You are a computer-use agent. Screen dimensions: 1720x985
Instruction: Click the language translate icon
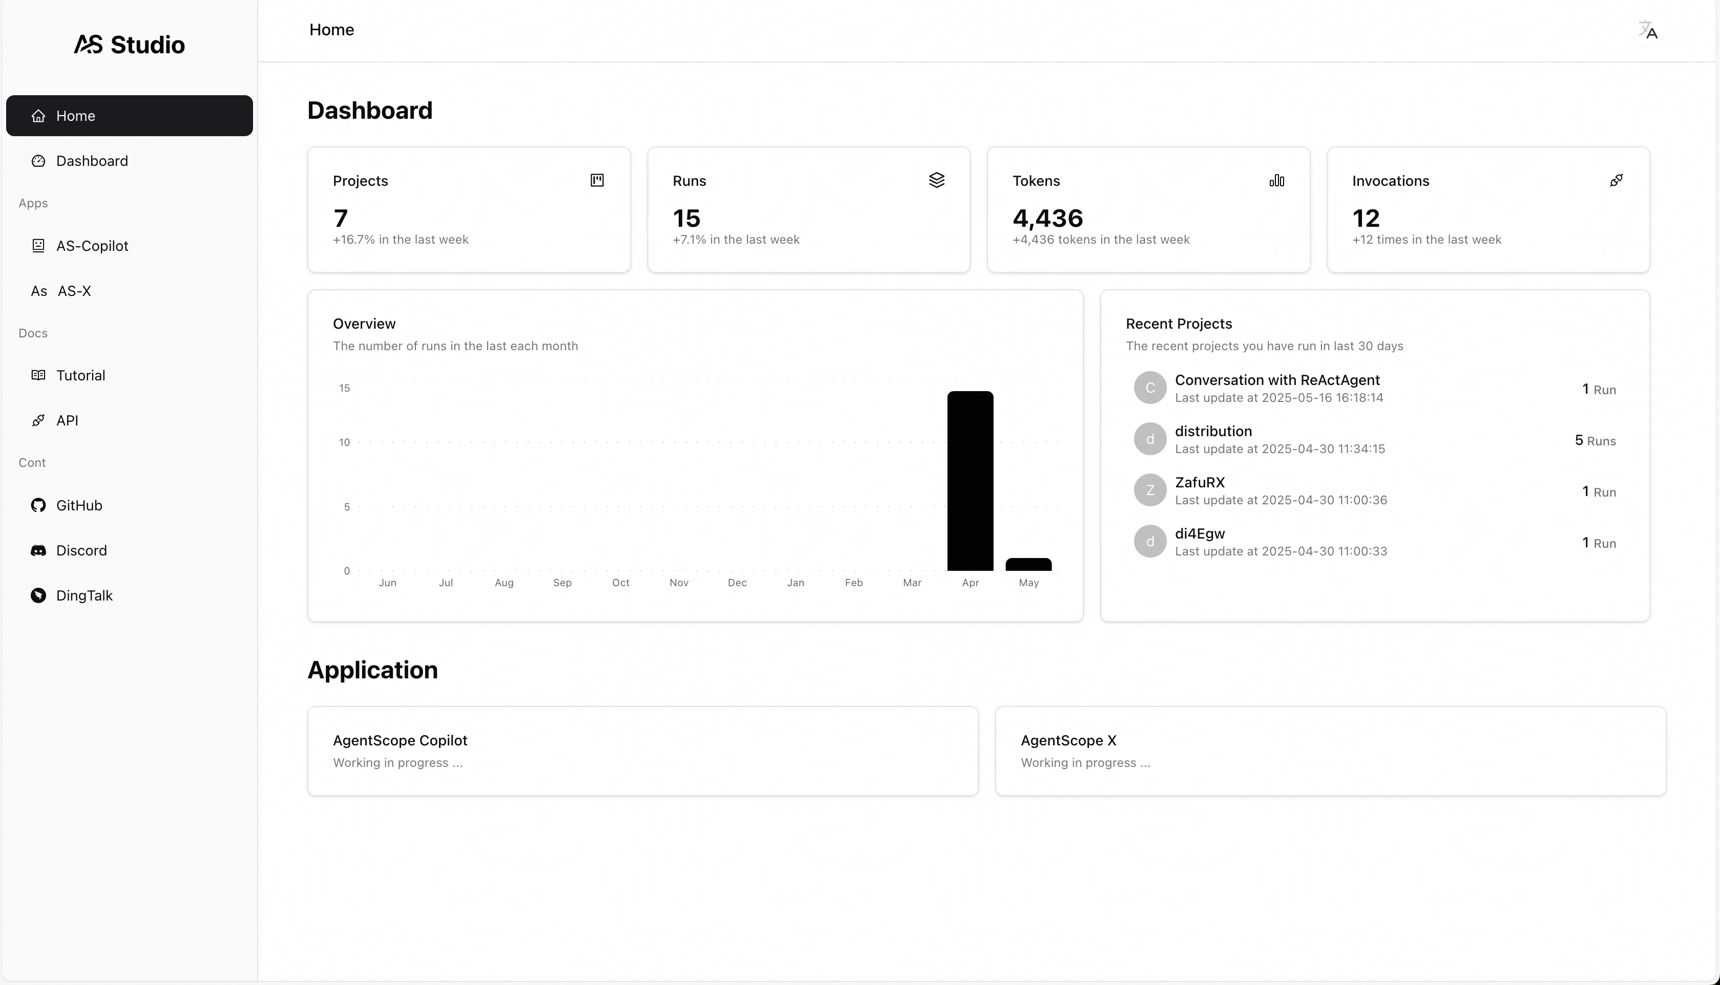(1648, 30)
